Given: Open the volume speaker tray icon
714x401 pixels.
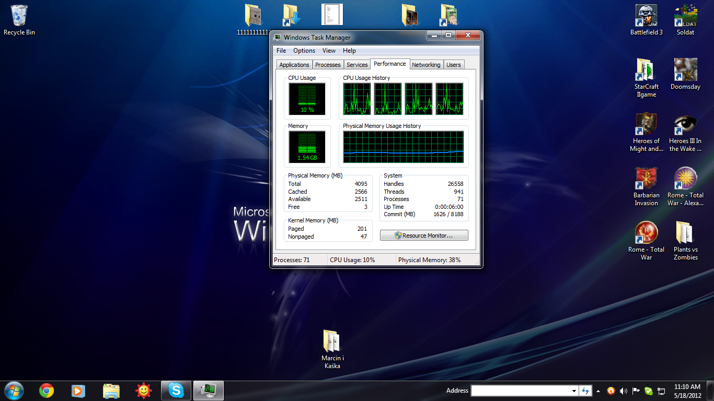Looking at the screenshot, I should 623,391.
